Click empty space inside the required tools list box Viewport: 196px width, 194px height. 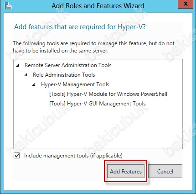tap(98, 128)
